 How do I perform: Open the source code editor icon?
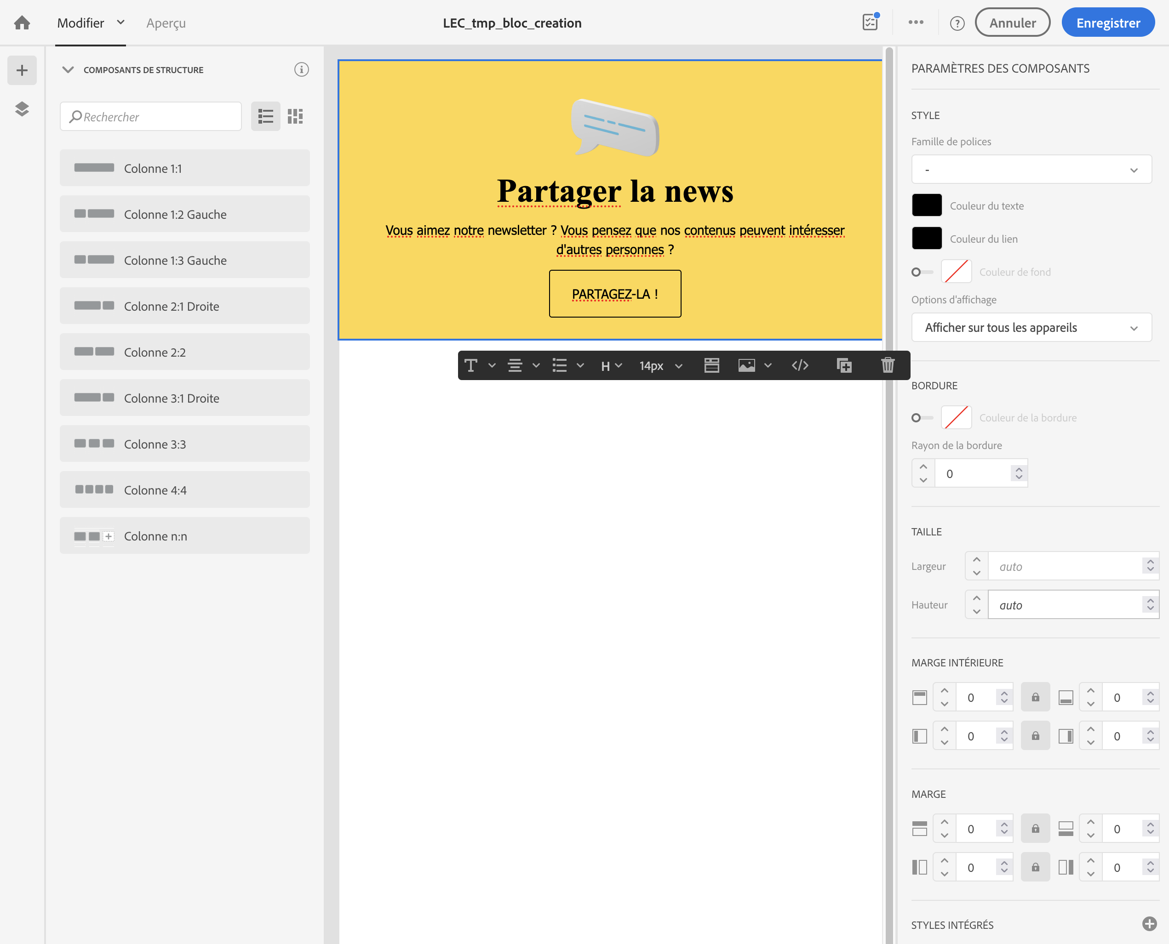[800, 365]
